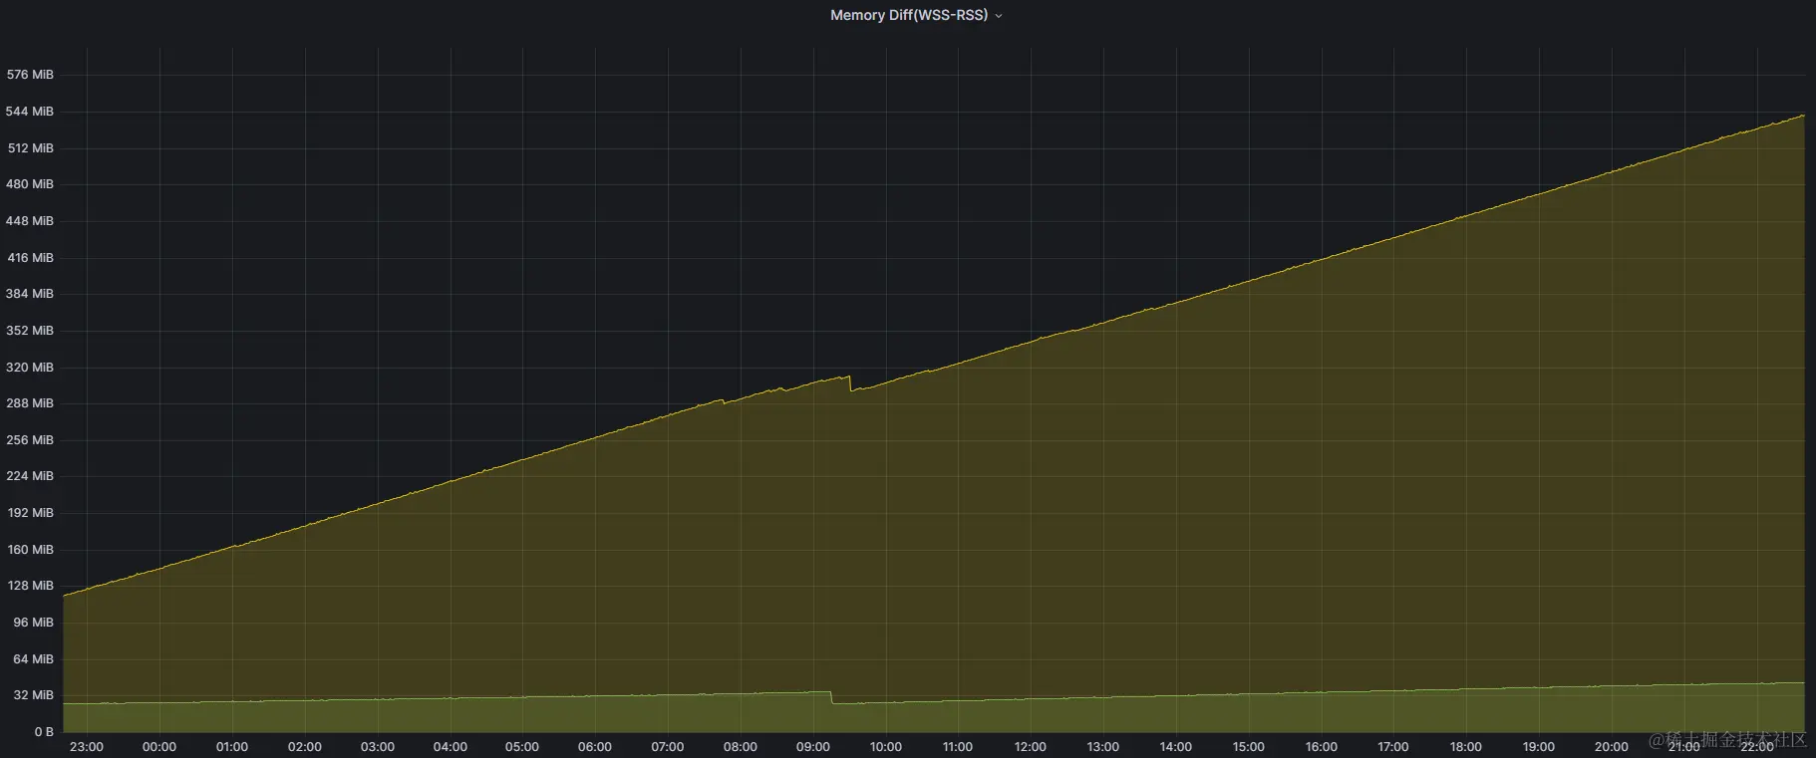
Task: Select the 16:00 x-axis label
Action: pyautogui.click(x=1322, y=747)
